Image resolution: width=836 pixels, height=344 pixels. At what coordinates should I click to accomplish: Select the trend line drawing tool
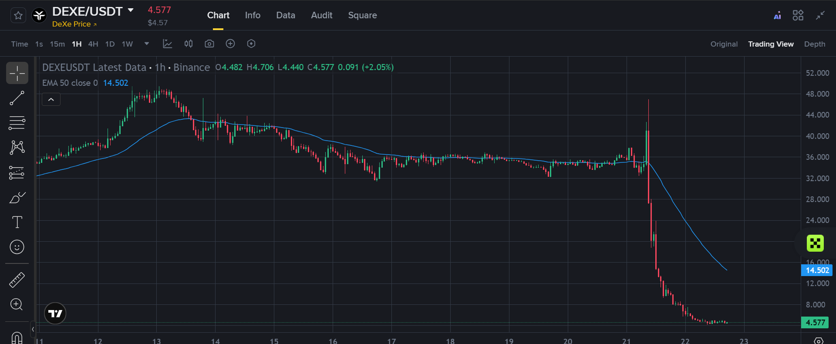(x=17, y=98)
